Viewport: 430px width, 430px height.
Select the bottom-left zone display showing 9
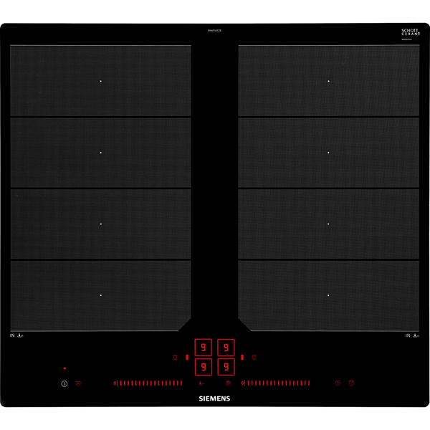[x=204, y=367]
